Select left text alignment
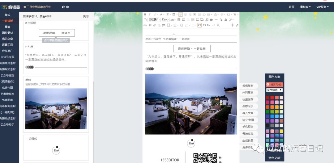334x163 pixels. pyautogui.click(x=180, y=15)
